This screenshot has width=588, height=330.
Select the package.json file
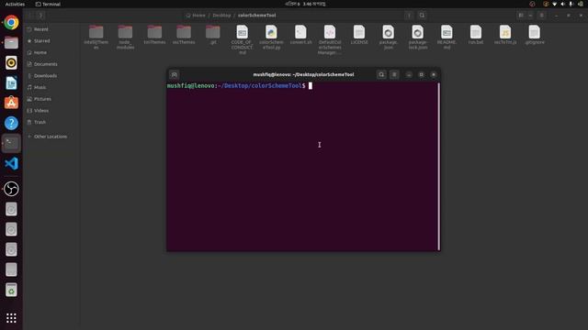(388, 38)
